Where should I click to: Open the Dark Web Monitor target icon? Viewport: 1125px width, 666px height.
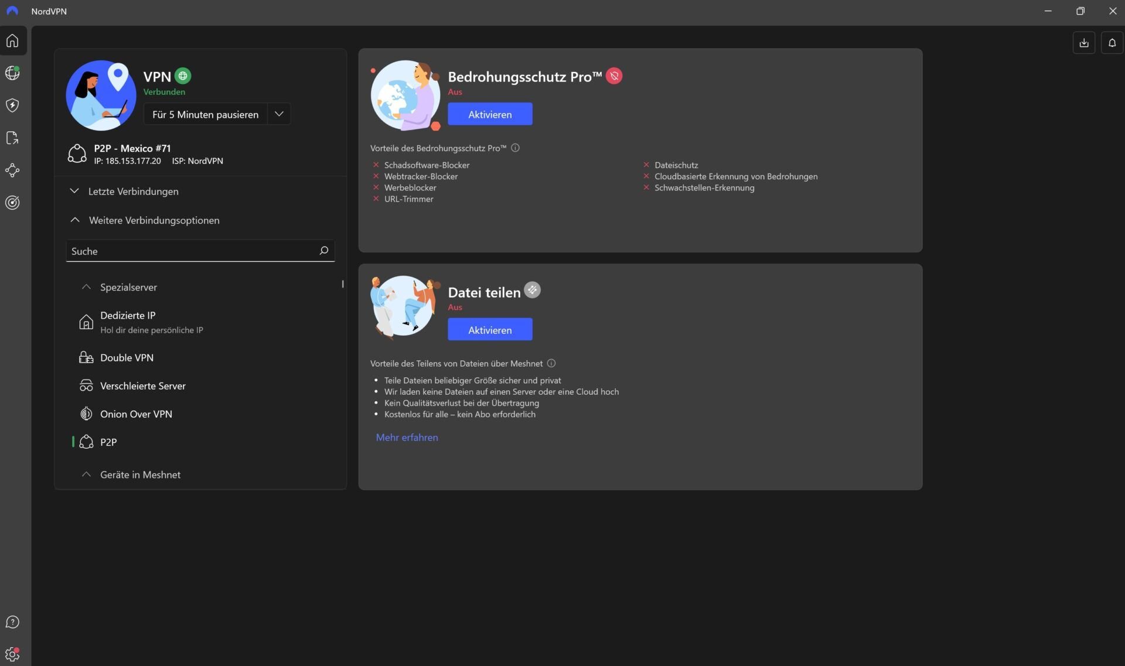click(12, 203)
